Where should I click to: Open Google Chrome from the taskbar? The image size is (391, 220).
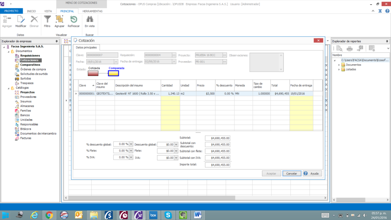[x=49, y=215]
